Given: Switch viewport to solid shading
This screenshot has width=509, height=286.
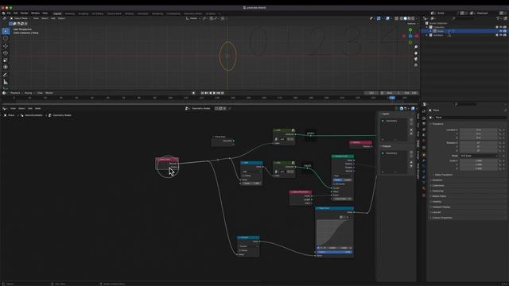Looking at the screenshot, I should (405, 18).
